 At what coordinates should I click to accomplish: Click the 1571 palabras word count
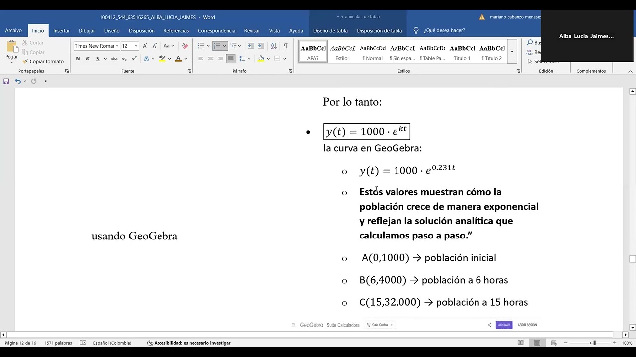(x=58, y=343)
